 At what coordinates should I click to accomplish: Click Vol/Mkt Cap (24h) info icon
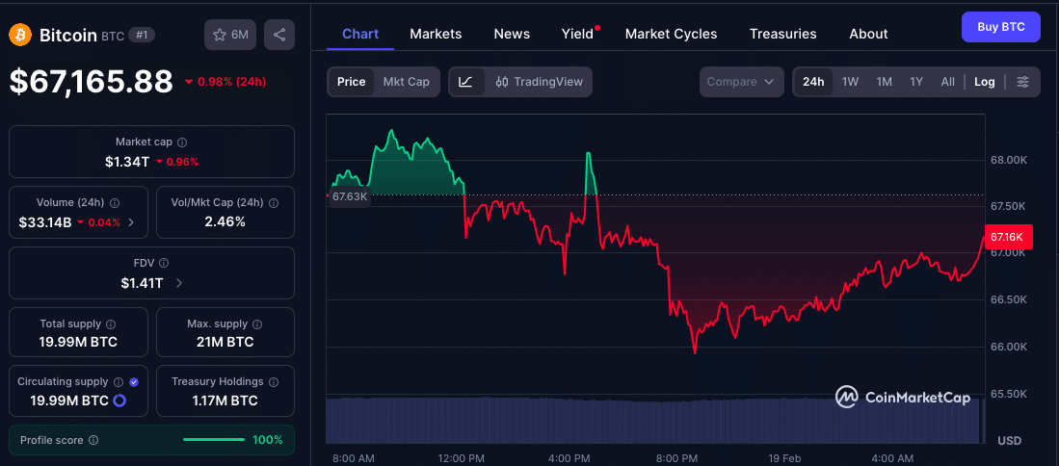(275, 202)
